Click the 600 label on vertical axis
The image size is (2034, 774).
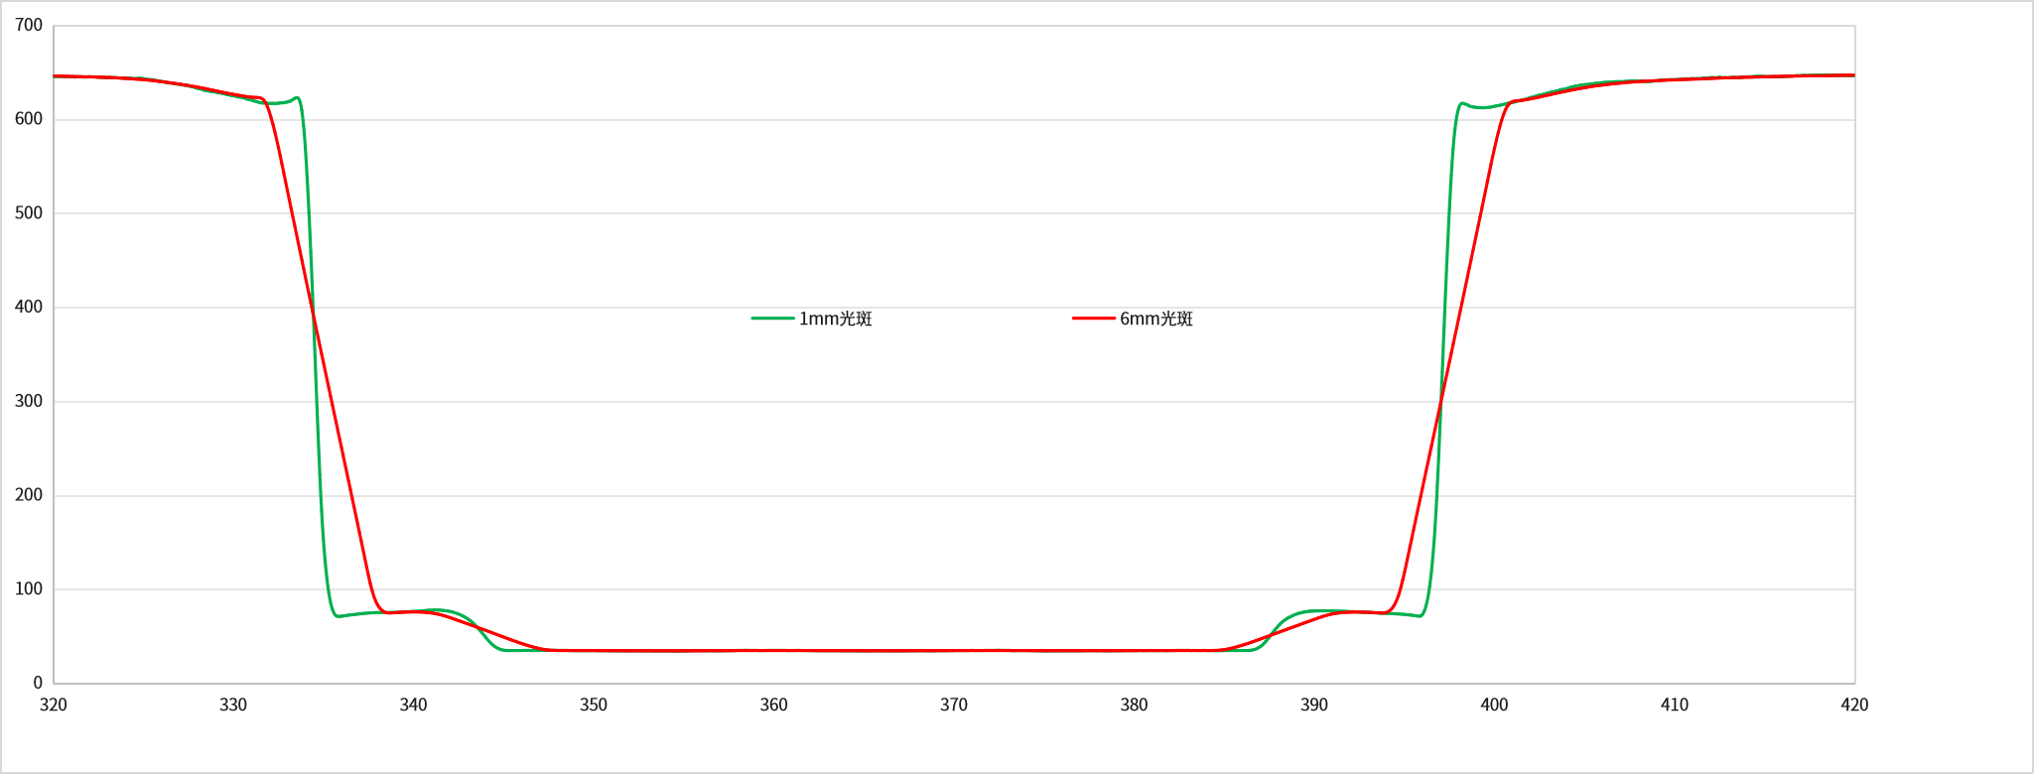click(x=29, y=119)
